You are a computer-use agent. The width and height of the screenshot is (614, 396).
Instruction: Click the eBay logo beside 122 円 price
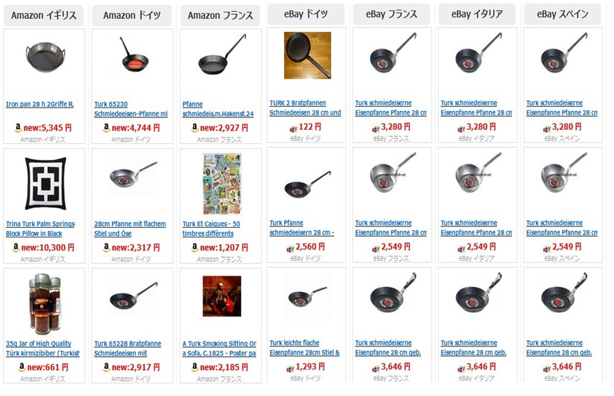[x=293, y=129]
